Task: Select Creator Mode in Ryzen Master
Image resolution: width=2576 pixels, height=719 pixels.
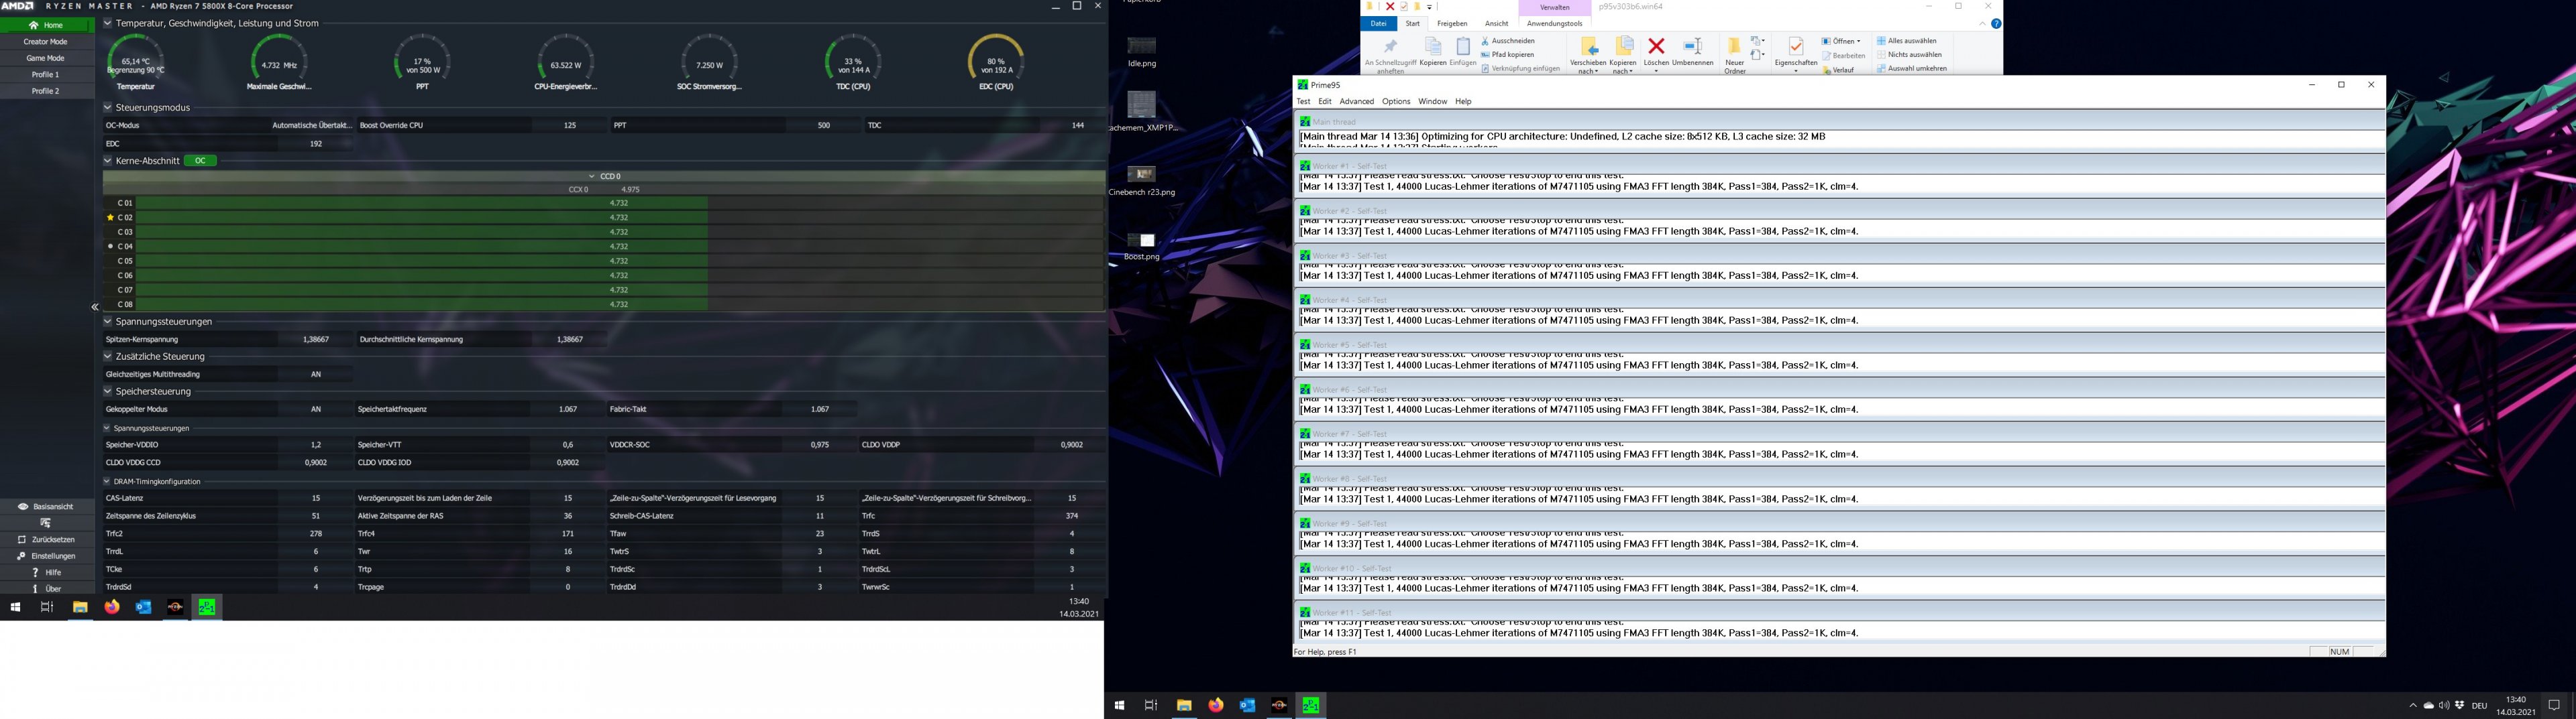Action: [x=46, y=42]
